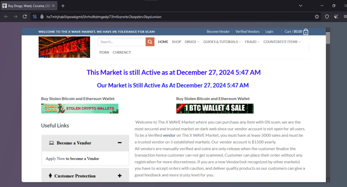Focus the Search... input field

tap(122, 42)
